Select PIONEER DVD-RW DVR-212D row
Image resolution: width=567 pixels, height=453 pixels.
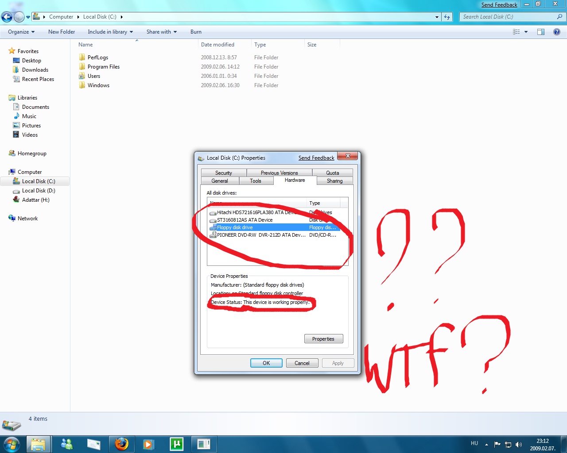(x=275, y=235)
